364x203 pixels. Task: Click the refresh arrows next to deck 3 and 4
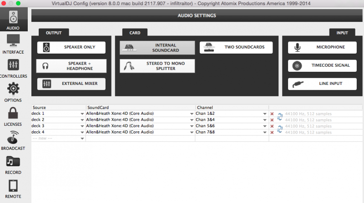(280, 129)
